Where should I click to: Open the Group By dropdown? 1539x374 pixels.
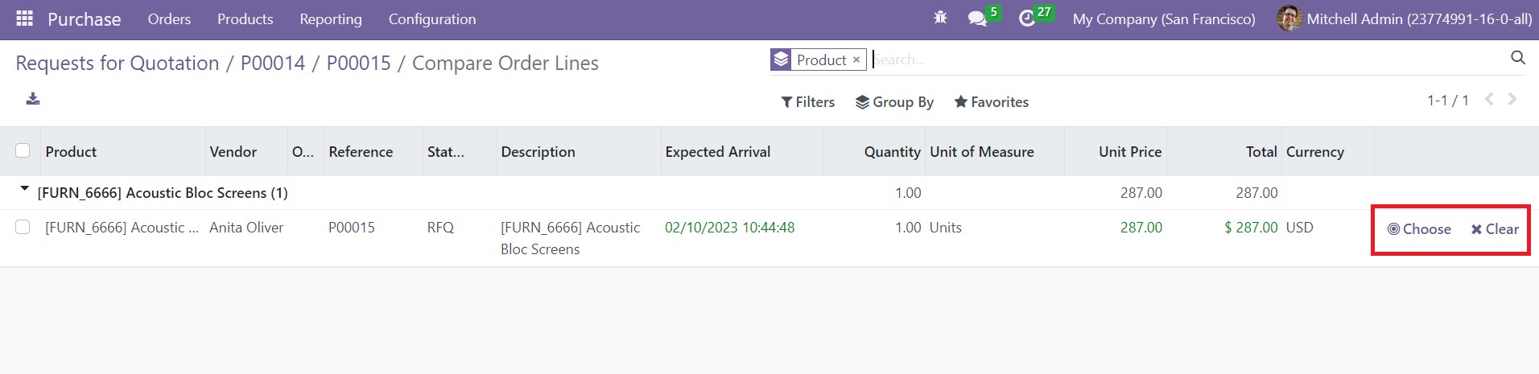894,102
